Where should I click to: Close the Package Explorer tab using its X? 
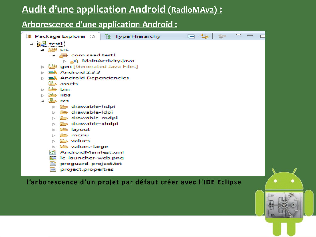tap(93, 36)
